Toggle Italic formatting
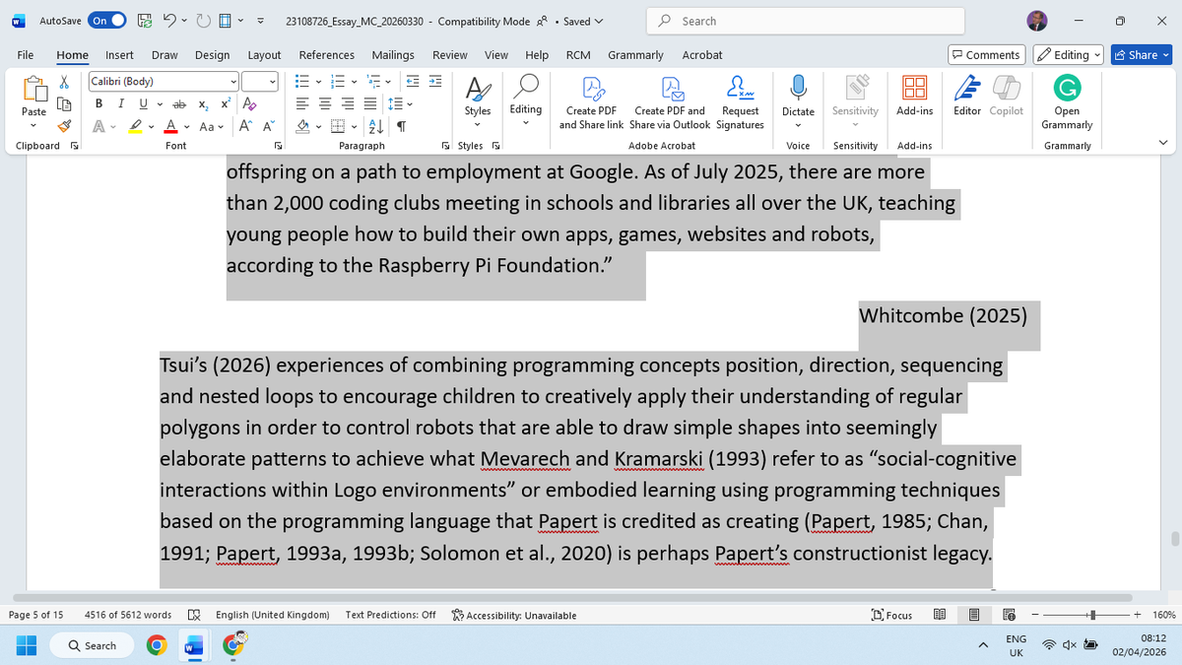Viewport: 1182px width, 665px height. pyautogui.click(x=121, y=104)
